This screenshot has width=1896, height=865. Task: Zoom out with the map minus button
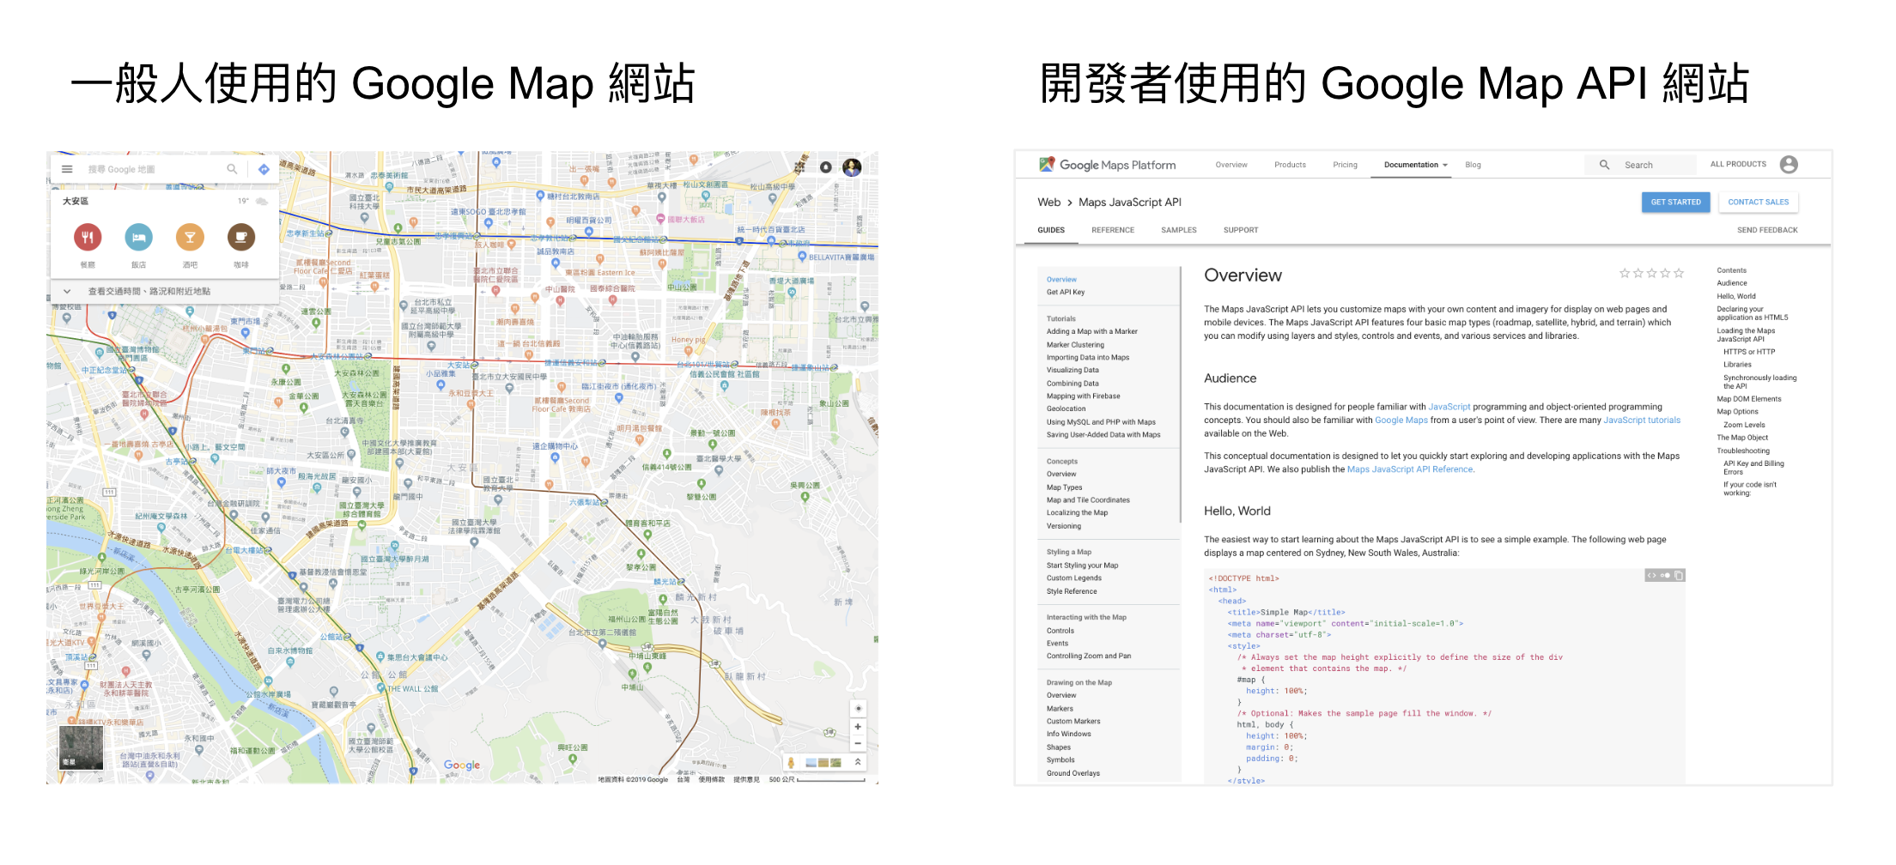[x=857, y=743]
